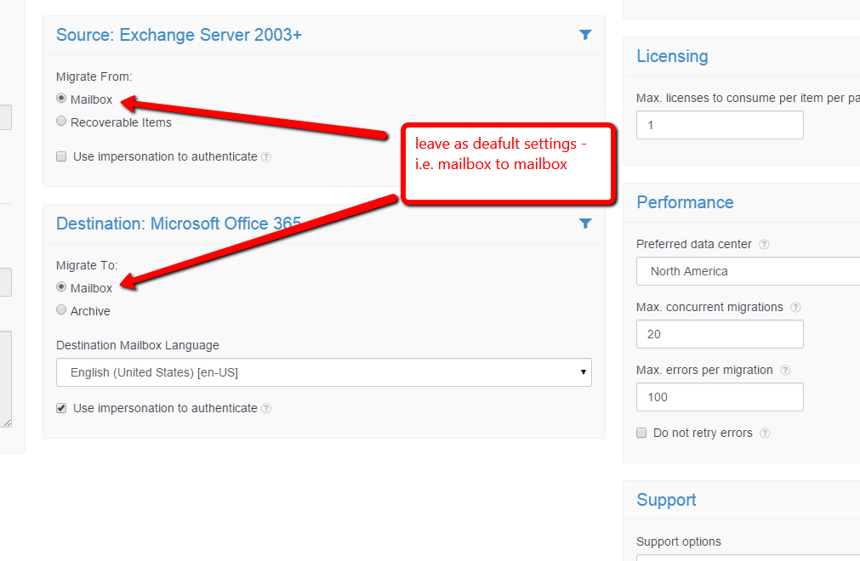Screen dimensions: 860x561
Task: Edit the Max. errors per migration field
Action: pos(720,397)
